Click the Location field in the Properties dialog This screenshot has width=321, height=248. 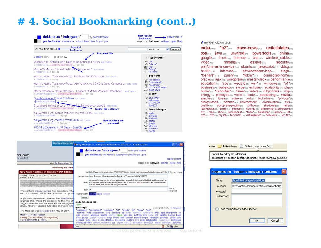point(256,186)
